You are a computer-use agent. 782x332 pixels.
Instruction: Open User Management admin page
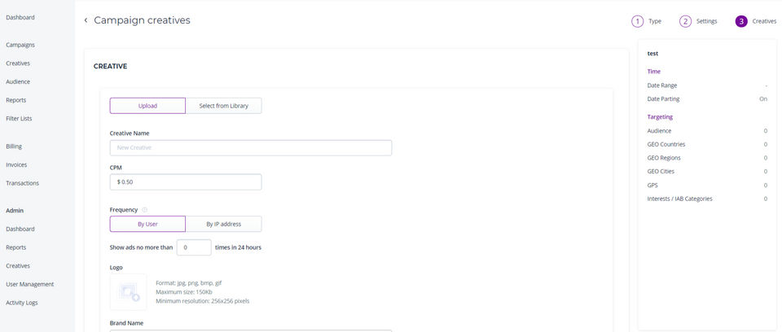point(30,284)
